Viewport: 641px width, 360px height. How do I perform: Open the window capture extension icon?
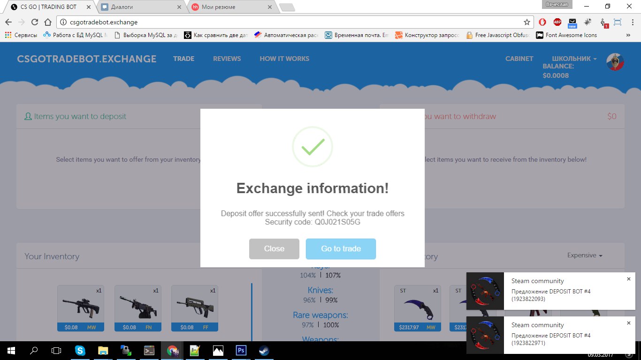tap(618, 22)
